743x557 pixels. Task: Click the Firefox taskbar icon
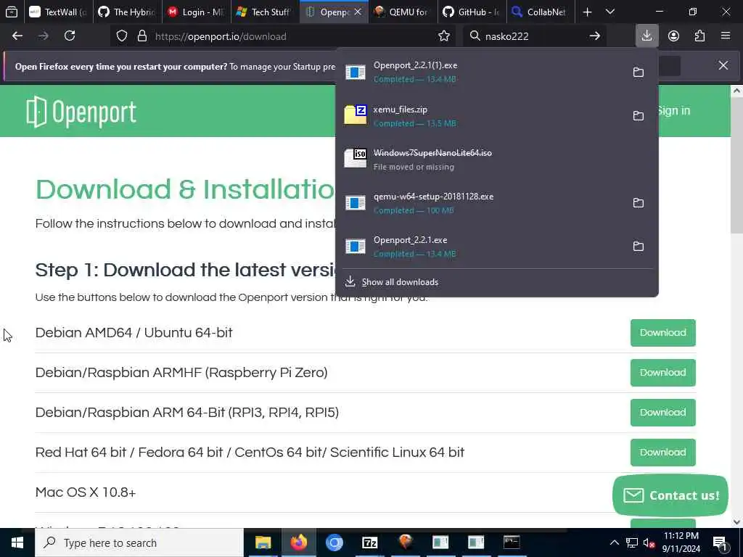(298, 542)
